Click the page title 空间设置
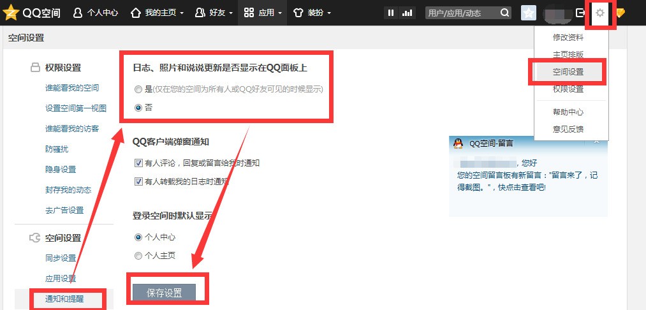Image resolution: width=646 pixels, height=310 pixels. click(x=26, y=38)
